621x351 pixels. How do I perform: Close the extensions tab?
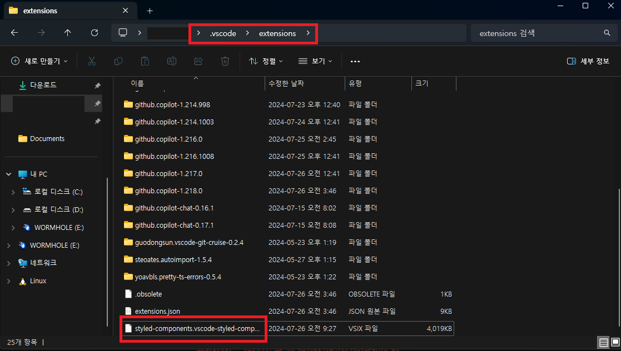[x=126, y=11]
